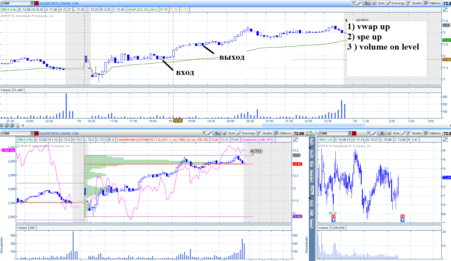Select the Chart sidebar tab
Image resolution: width=451 pixels, height=261 pixels.
[x=312, y=191]
